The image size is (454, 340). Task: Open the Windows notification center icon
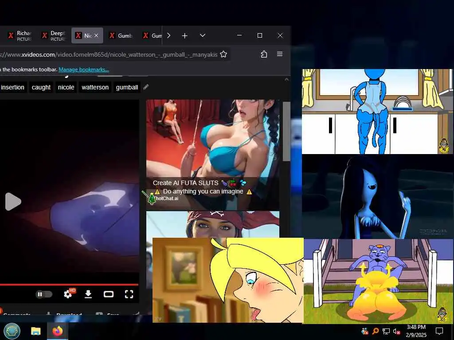[x=439, y=331]
